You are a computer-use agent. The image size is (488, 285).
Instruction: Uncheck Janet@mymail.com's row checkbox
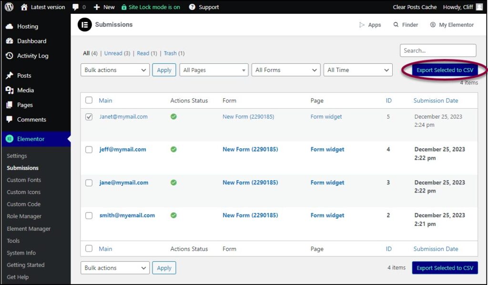click(89, 116)
